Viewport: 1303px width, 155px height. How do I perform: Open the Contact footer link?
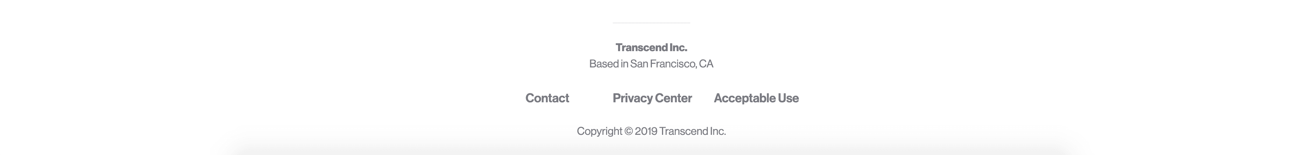[x=547, y=98]
